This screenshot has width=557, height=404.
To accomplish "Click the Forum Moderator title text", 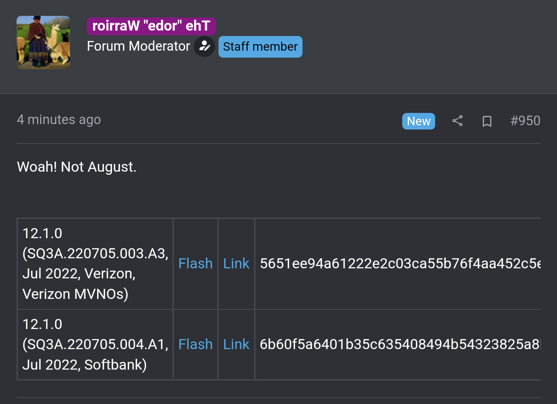I will tap(138, 46).
